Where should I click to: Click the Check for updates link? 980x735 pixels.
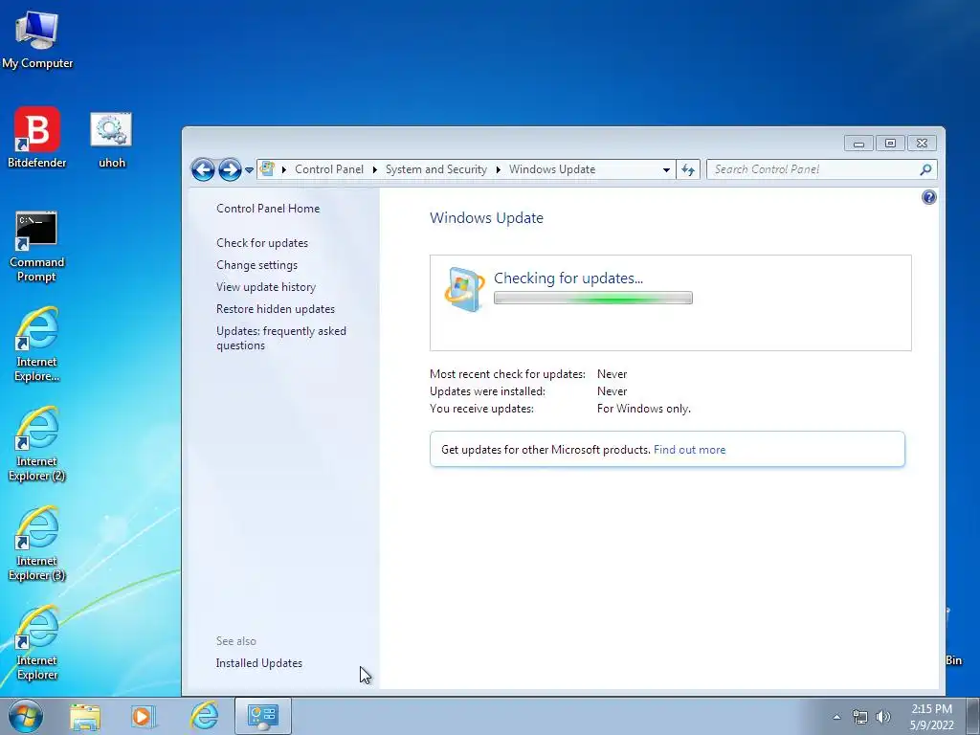262,242
